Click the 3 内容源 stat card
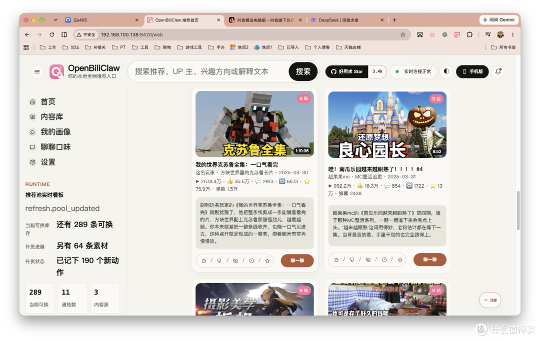This screenshot has height=341, width=540. (104, 298)
